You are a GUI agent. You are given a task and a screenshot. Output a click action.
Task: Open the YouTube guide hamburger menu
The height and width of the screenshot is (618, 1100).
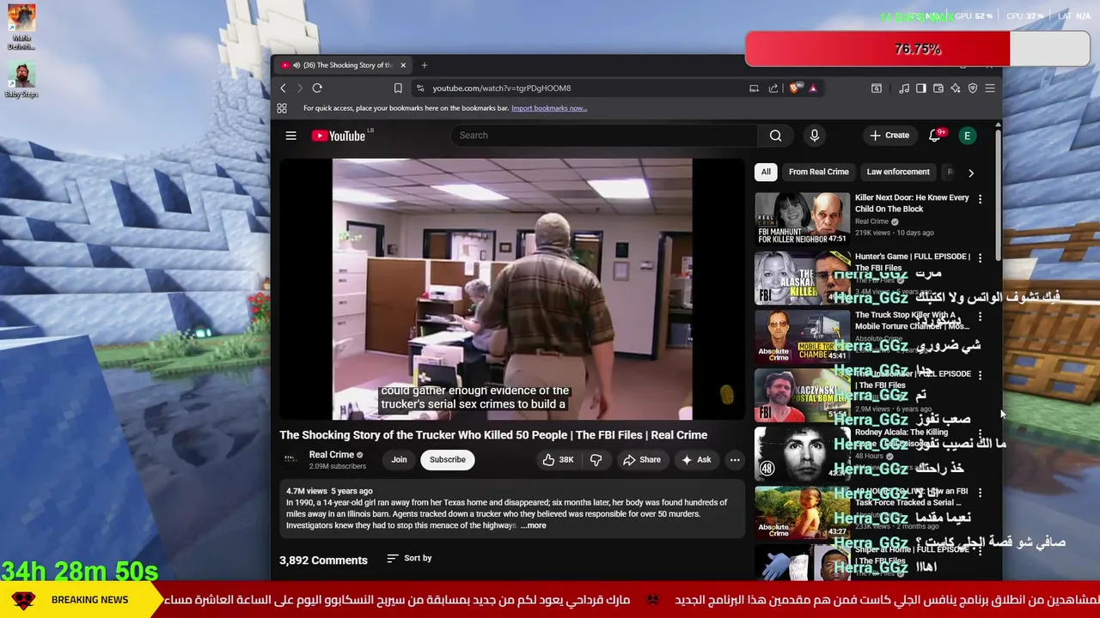tap(291, 136)
